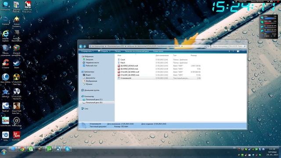Launch Internet Explorer from desktop
The width and height of the screenshot is (281, 158).
click(x=5, y=36)
